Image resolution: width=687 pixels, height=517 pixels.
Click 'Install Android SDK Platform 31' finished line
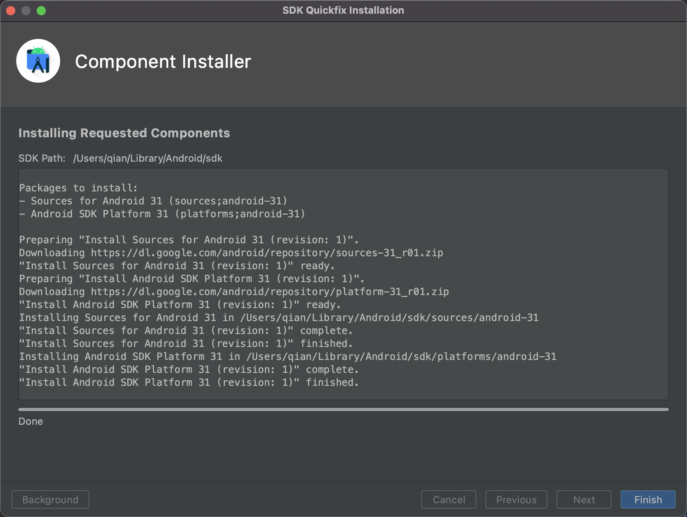189,382
